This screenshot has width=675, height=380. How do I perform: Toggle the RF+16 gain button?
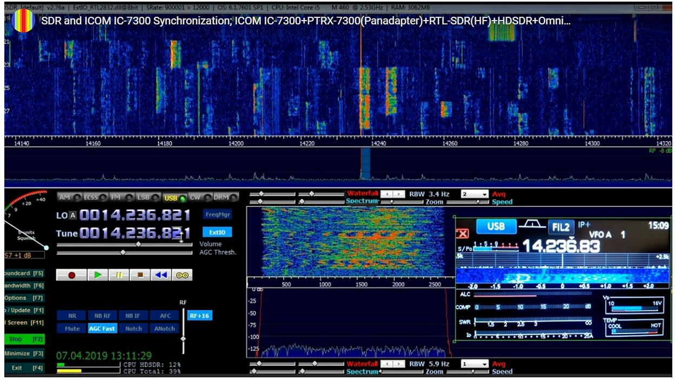click(200, 316)
